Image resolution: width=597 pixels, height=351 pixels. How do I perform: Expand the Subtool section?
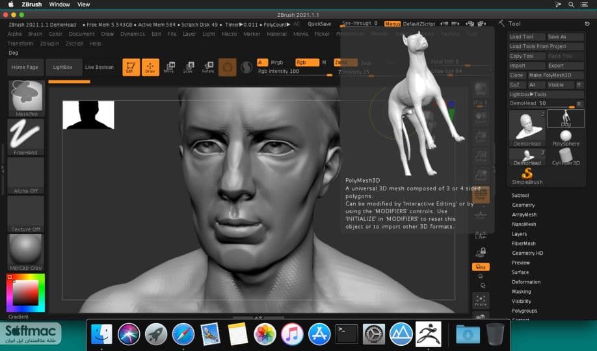tap(520, 195)
